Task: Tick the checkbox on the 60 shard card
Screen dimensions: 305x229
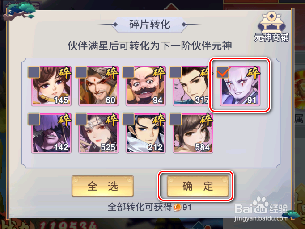Action: 81,72
